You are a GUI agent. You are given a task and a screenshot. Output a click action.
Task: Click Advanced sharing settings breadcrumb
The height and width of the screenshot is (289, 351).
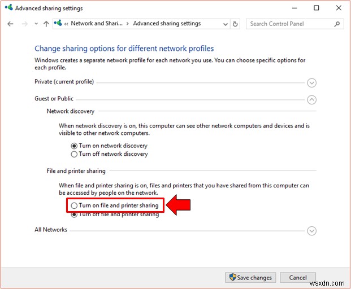click(167, 24)
